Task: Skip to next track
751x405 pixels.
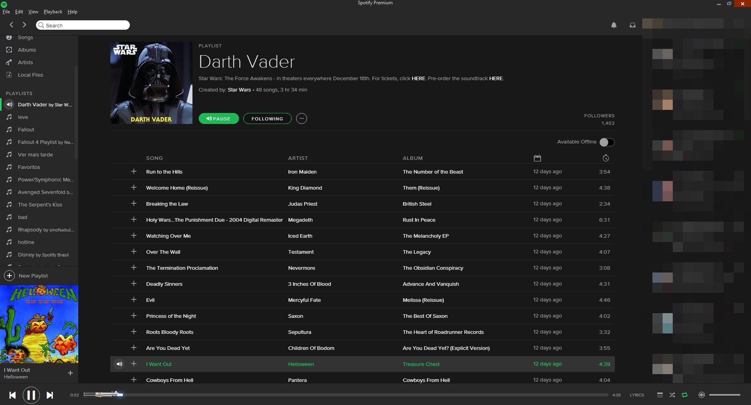Action: tap(50, 395)
